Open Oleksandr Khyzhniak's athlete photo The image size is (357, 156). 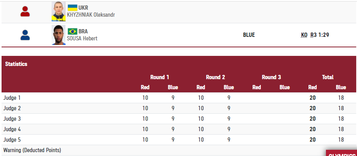click(59, 12)
